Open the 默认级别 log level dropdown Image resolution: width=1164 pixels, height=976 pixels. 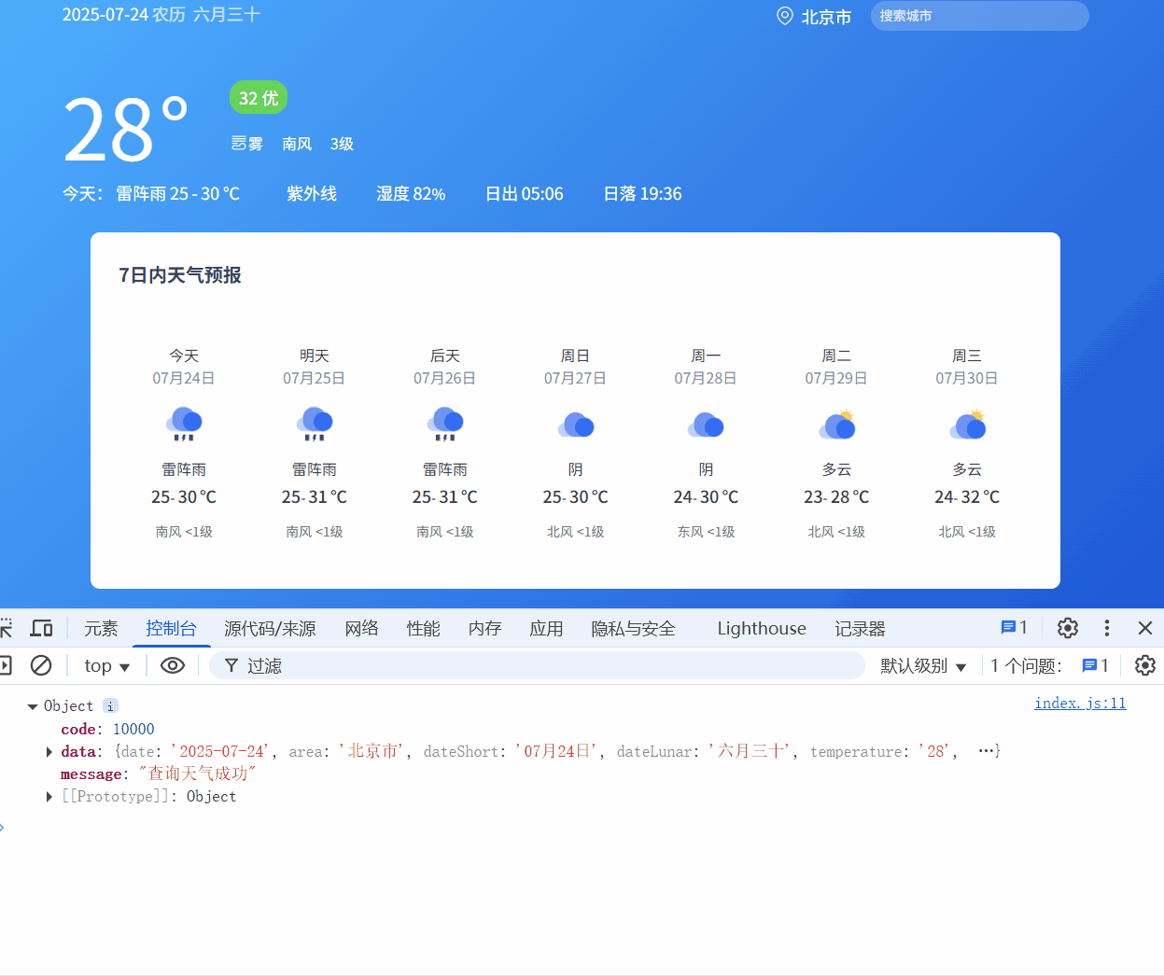coord(923,665)
